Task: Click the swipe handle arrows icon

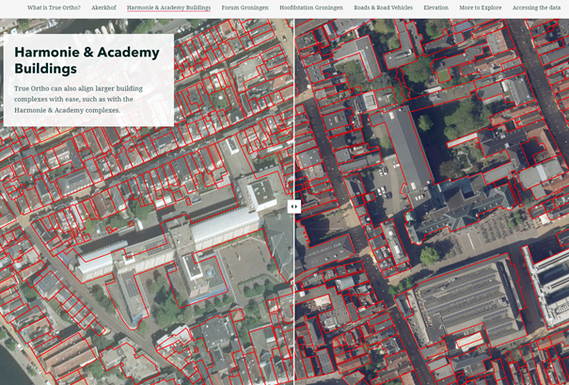Action: point(293,206)
